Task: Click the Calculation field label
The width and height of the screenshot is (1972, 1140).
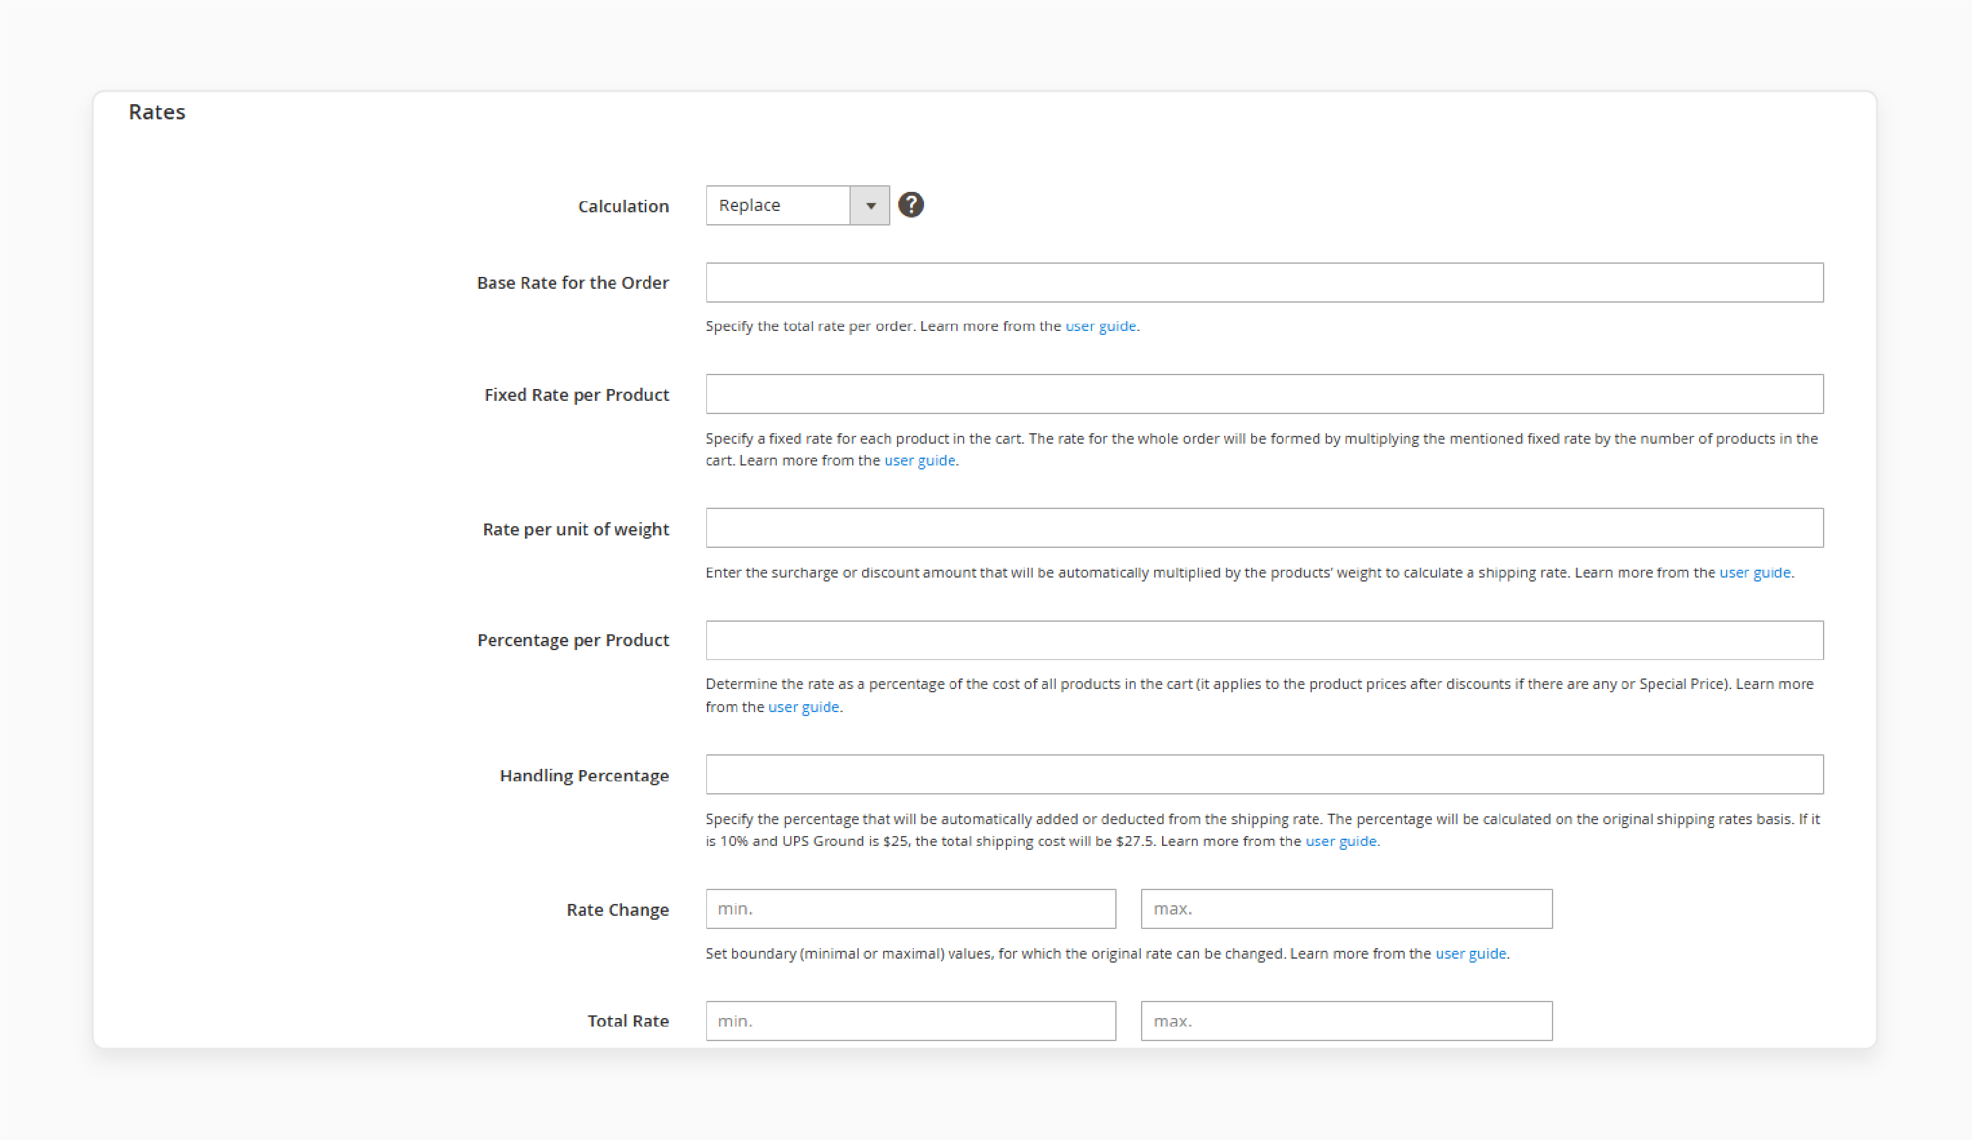Action: tap(623, 206)
